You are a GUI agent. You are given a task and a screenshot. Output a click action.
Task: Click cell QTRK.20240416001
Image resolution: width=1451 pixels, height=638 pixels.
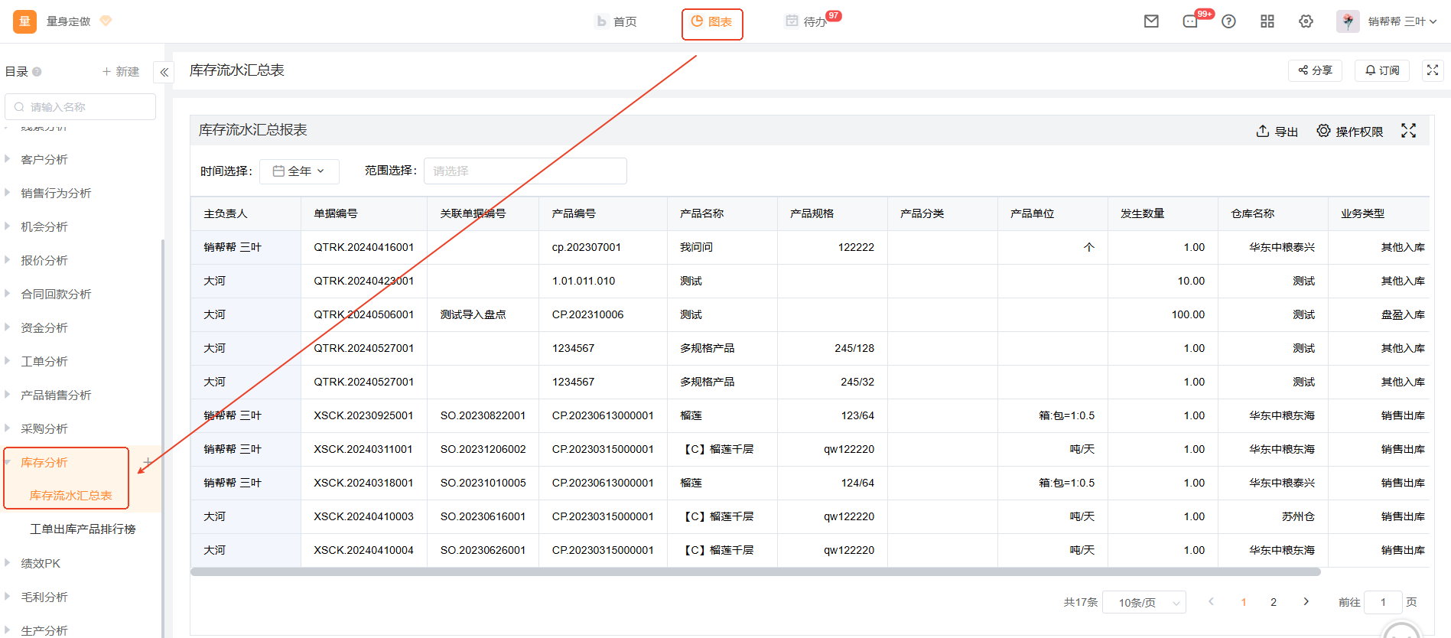click(x=363, y=247)
